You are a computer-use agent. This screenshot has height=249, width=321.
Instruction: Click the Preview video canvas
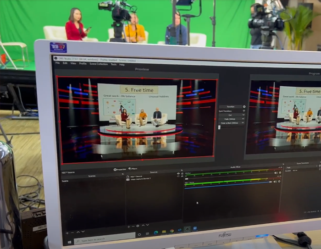pyautogui.click(x=137, y=120)
